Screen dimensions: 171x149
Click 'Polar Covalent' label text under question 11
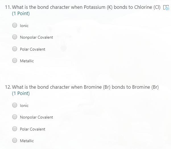coord(32,49)
